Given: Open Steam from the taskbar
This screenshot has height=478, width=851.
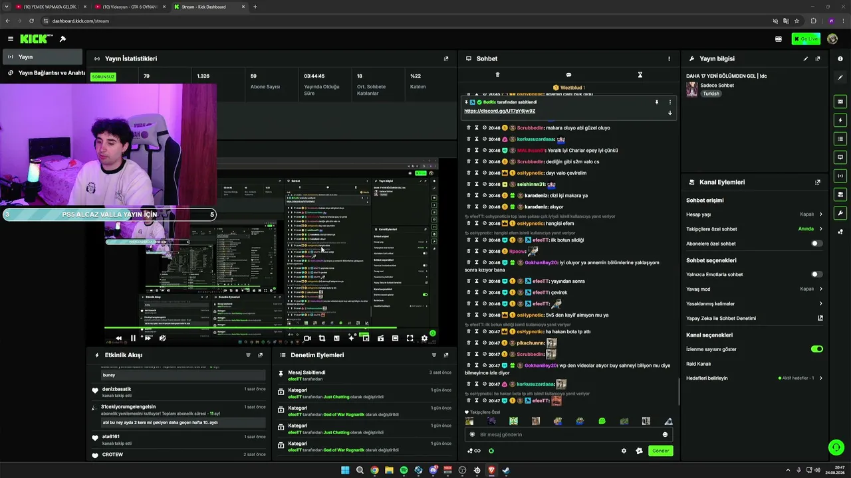Looking at the screenshot, I should (506, 470).
